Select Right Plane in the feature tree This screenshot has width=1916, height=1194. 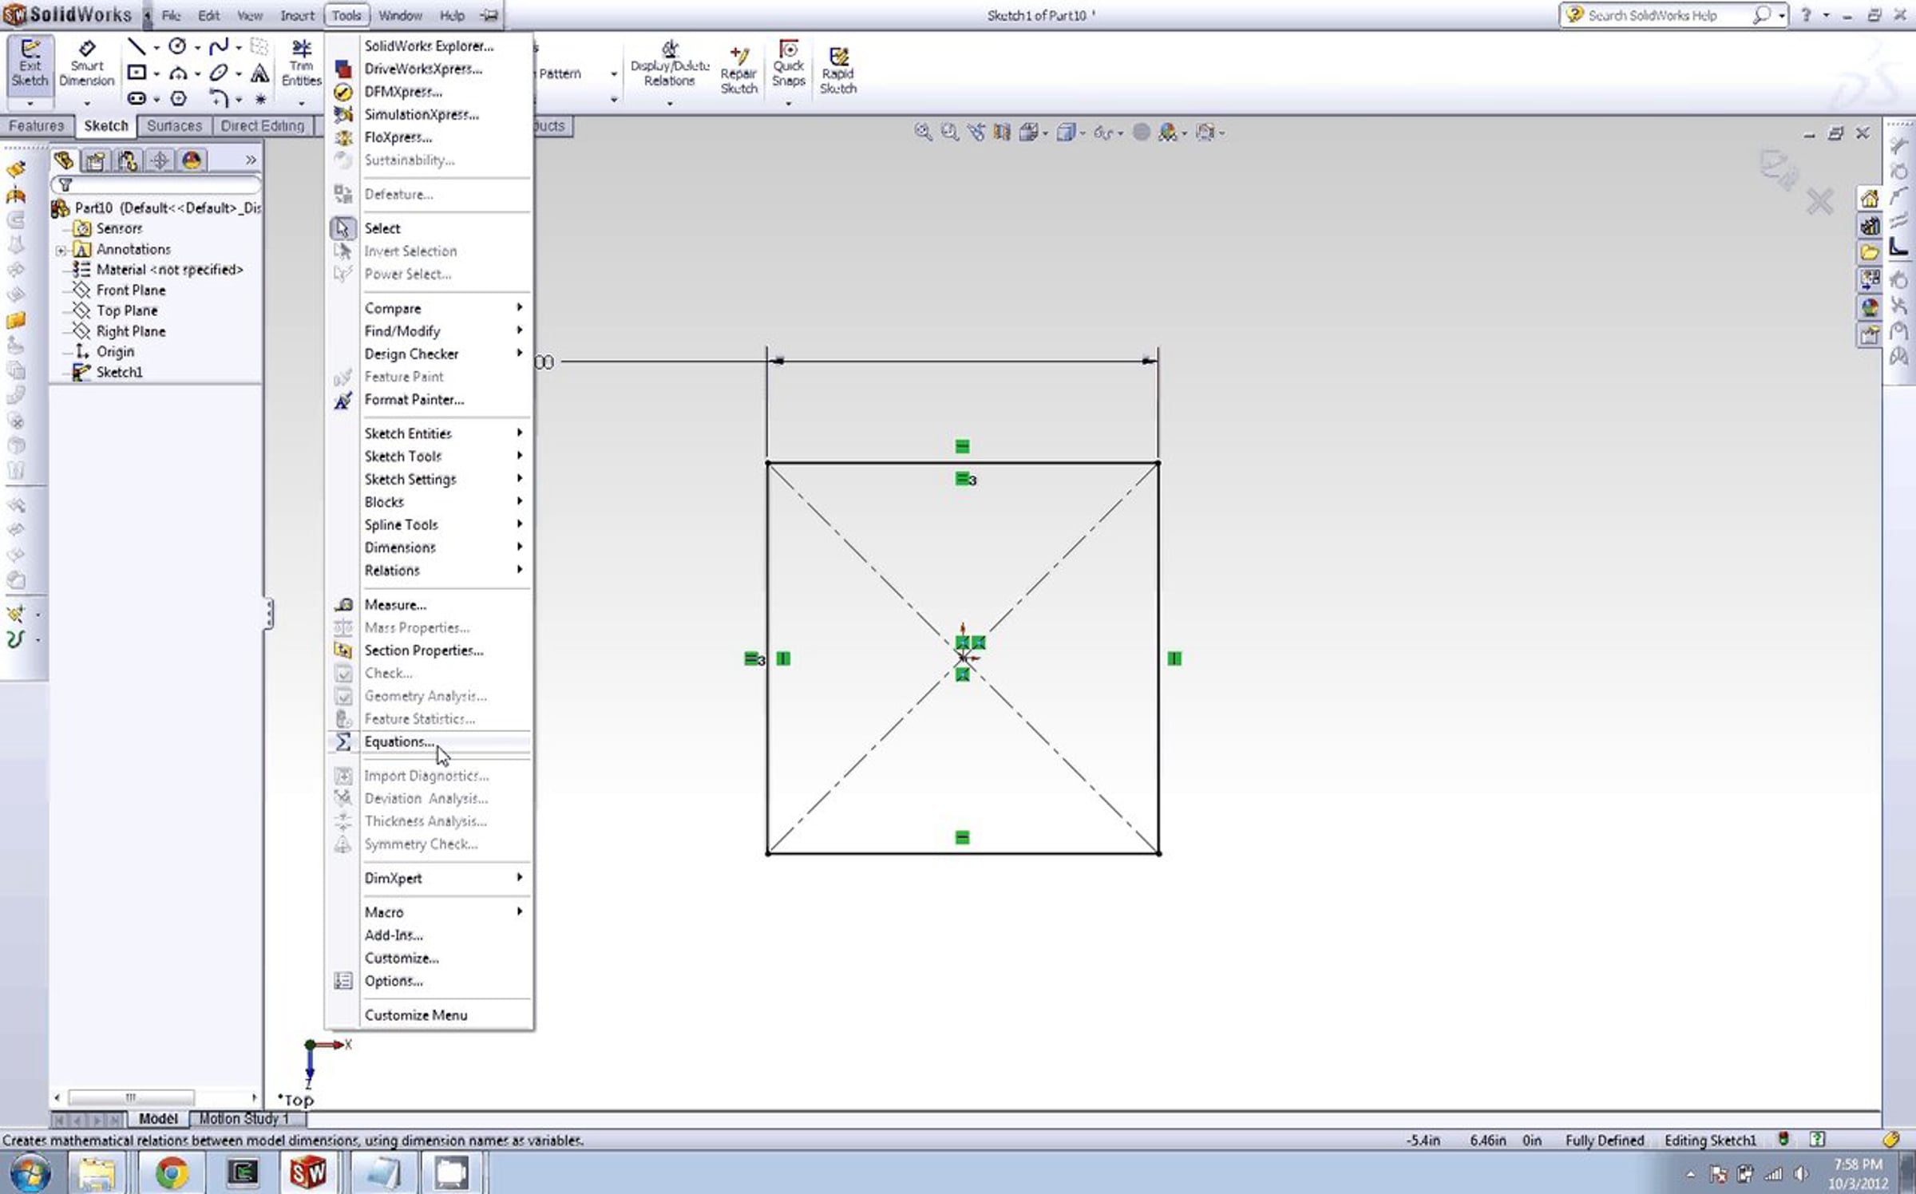[x=131, y=331]
